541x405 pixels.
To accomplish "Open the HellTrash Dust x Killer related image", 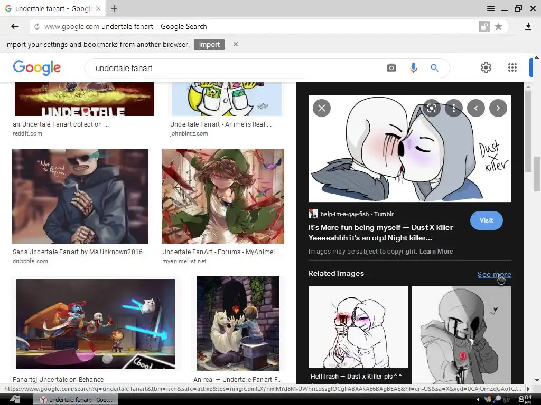I will click(x=358, y=327).
